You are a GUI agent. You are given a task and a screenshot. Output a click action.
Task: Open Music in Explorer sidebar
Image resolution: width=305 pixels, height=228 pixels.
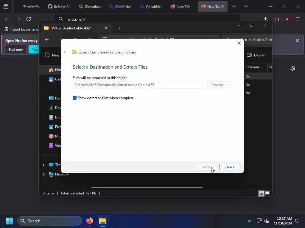tap(55, 136)
